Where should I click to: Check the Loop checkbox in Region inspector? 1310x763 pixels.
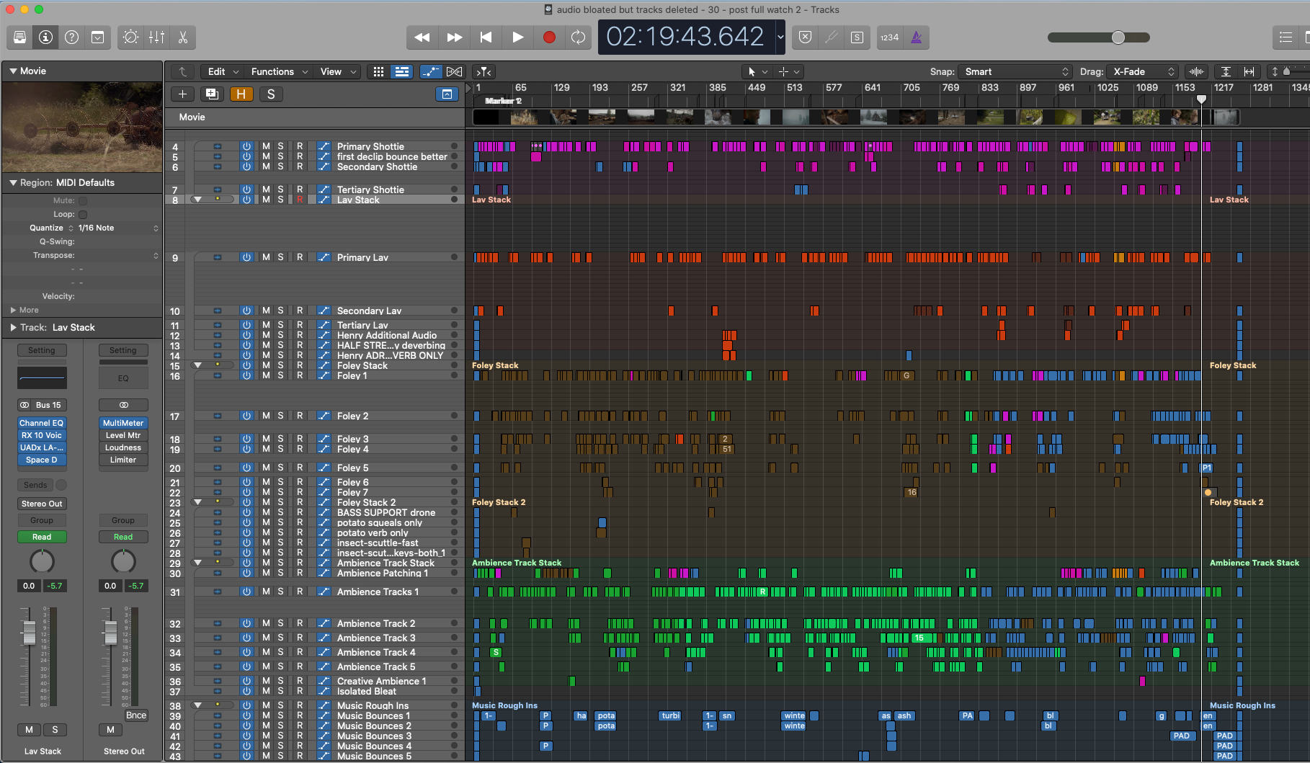point(83,215)
